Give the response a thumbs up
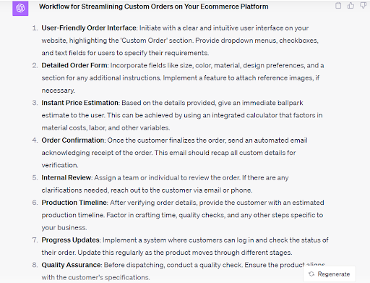Viewport: 370px width, 283px height. pos(350,6)
